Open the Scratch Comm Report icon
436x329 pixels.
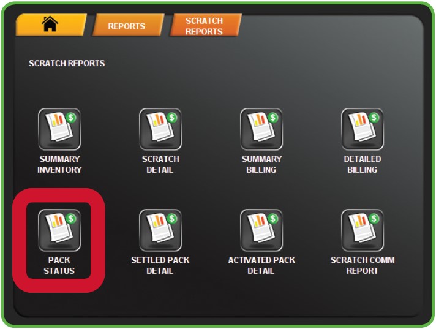363,230
